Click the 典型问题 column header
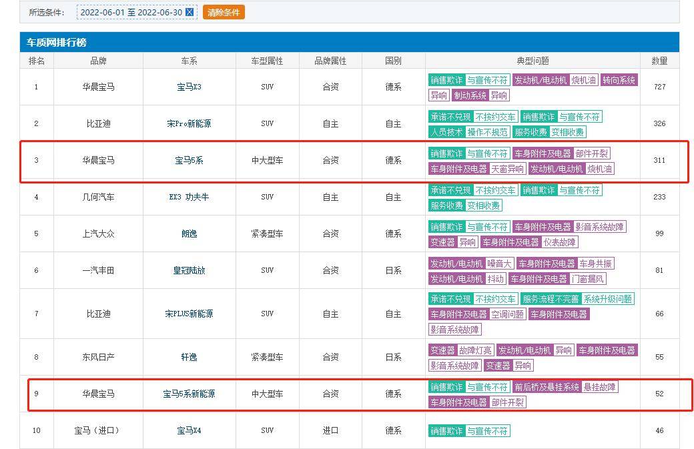This screenshot has width=694, height=449. [x=533, y=61]
